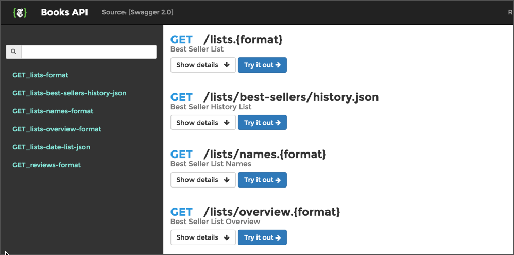This screenshot has height=255, width=514.
Task: Jump to GET_reviews-format endpoint
Action: (46, 165)
